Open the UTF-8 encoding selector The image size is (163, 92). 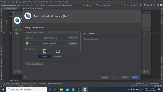click(142, 86)
